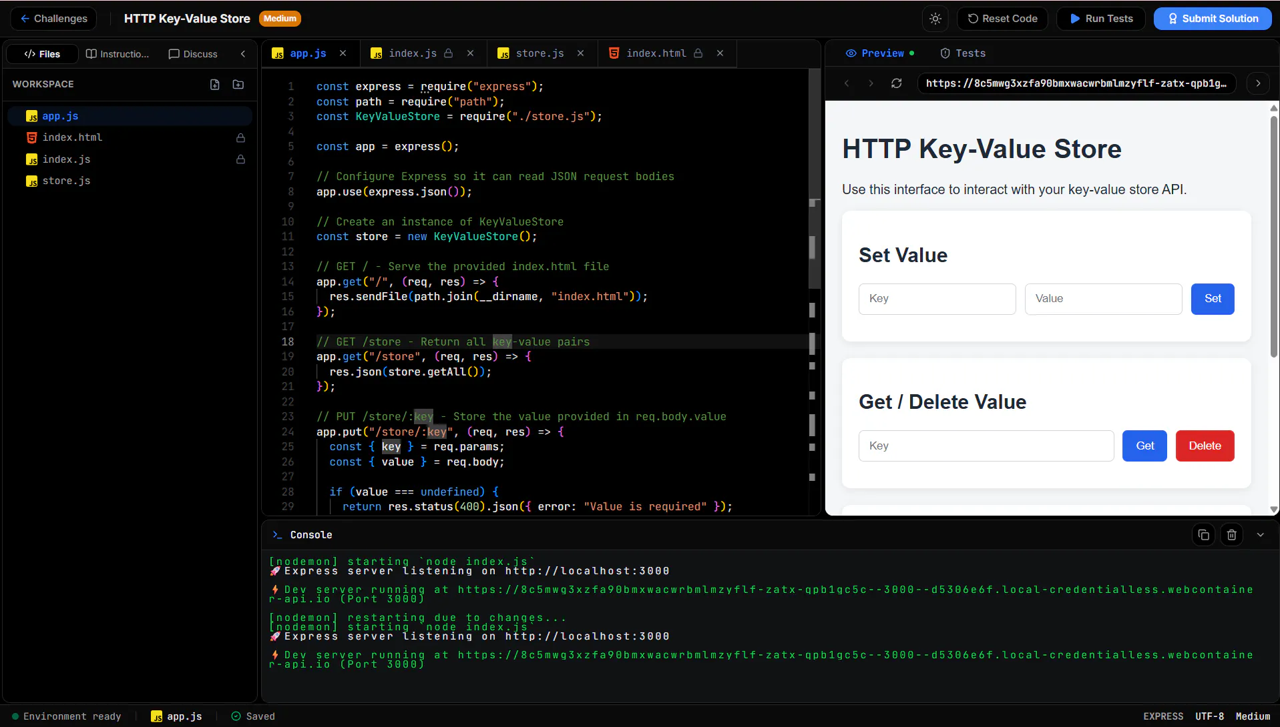Open the Tests tab
Image resolution: width=1280 pixels, height=727 pixels.
pyautogui.click(x=963, y=53)
